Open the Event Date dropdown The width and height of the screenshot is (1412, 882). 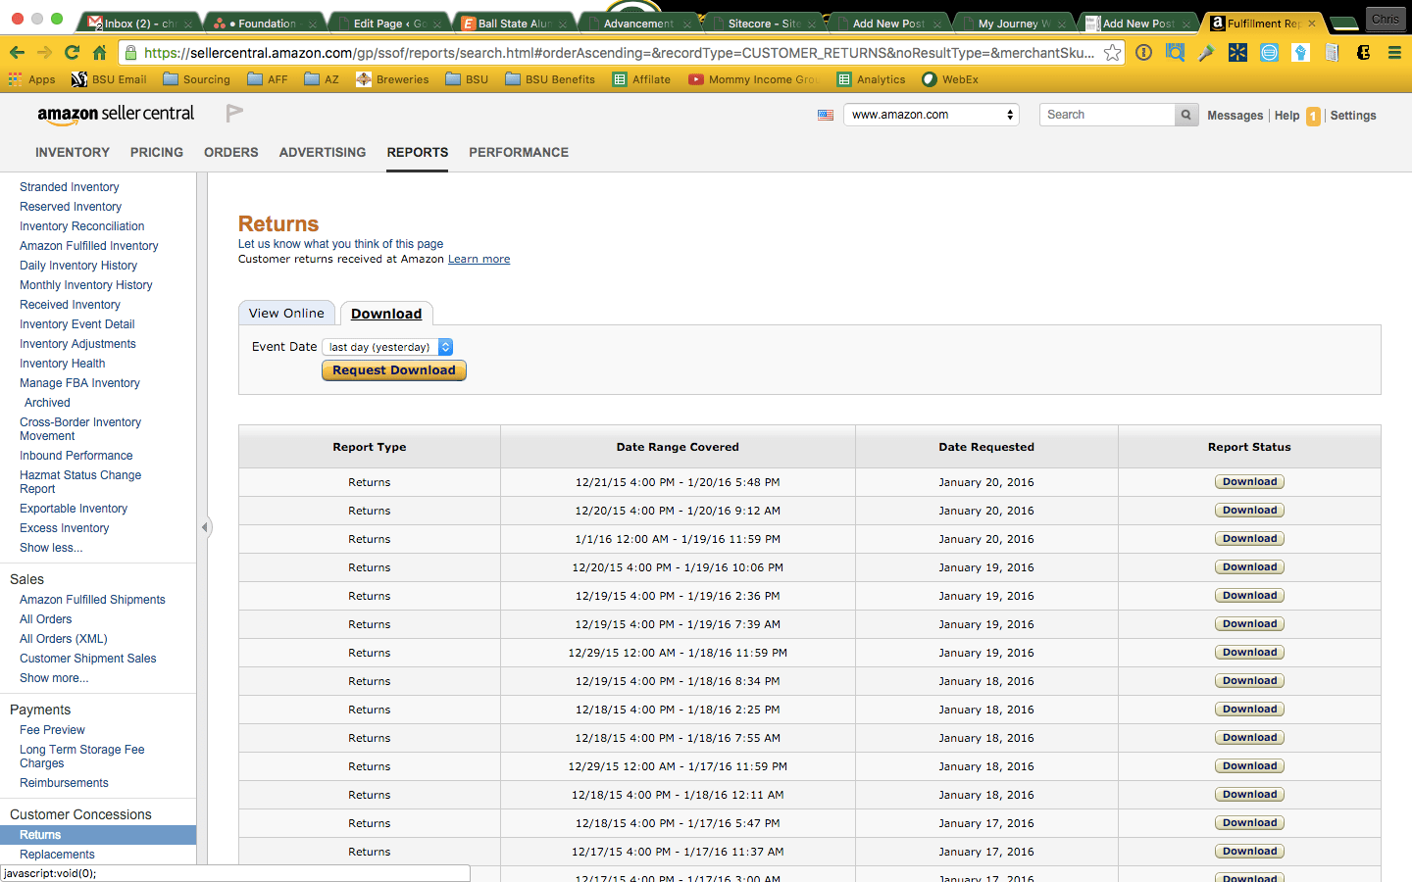(x=387, y=347)
